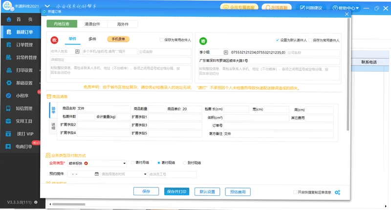
Task: Open 问题建议 button
Action: point(311,8)
